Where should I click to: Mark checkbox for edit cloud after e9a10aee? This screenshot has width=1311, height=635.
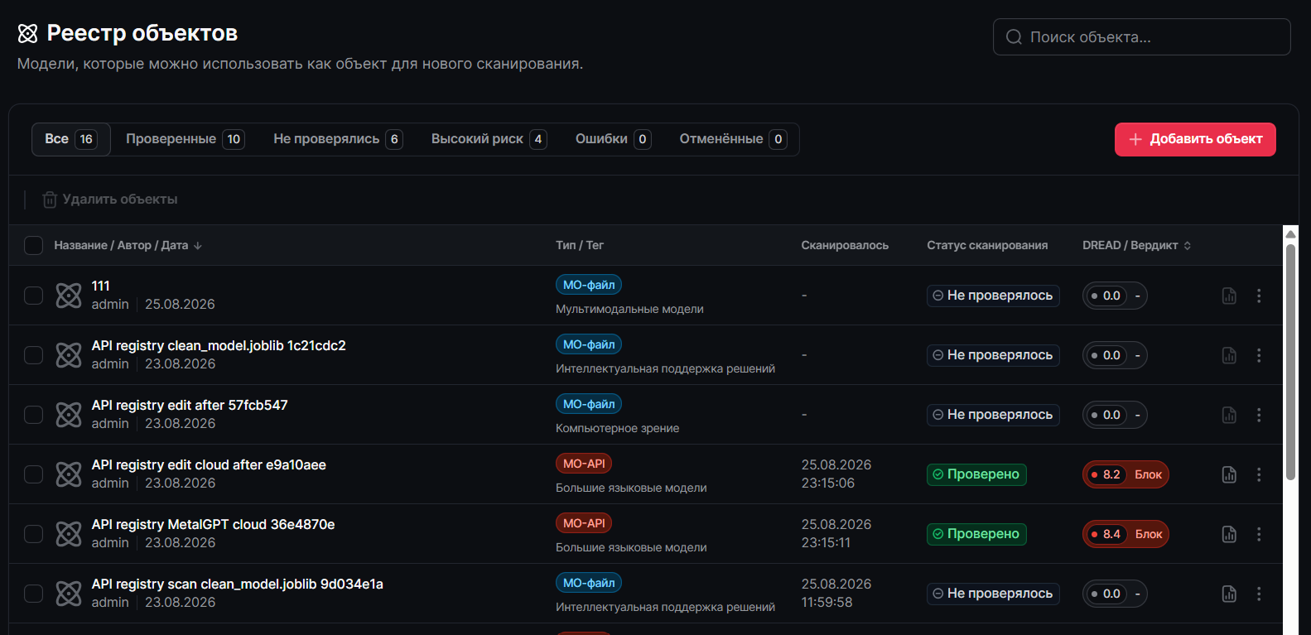pos(33,474)
